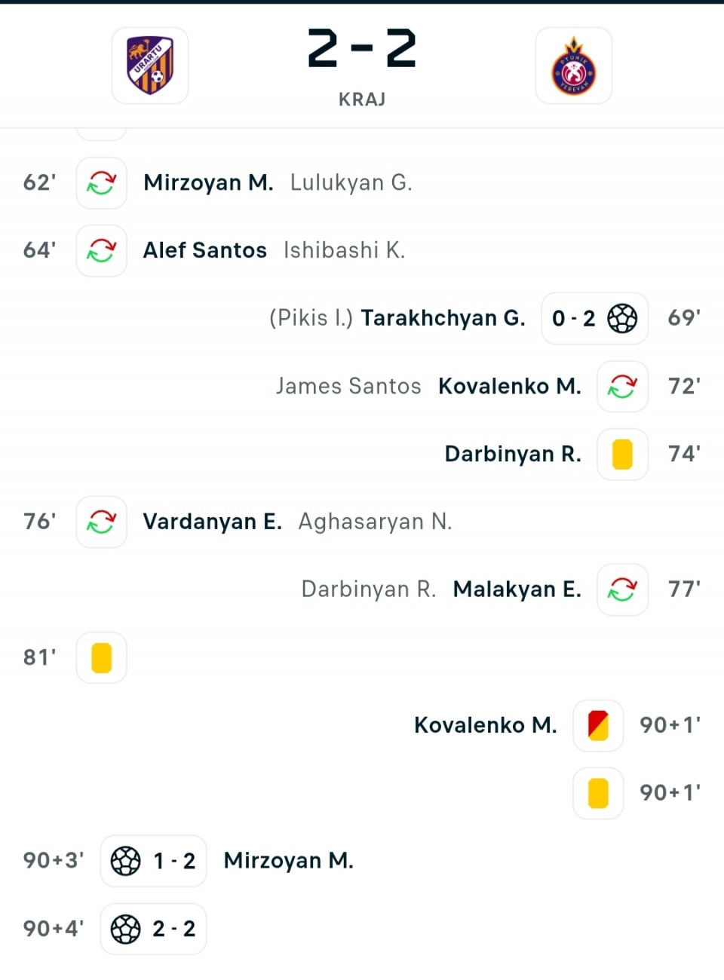Image resolution: width=724 pixels, height=980 pixels.
Task: Tap the 64' Alef Santos substitution icon
Action: pos(101,250)
